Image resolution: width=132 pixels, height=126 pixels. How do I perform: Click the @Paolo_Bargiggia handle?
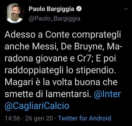(x=54, y=19)
